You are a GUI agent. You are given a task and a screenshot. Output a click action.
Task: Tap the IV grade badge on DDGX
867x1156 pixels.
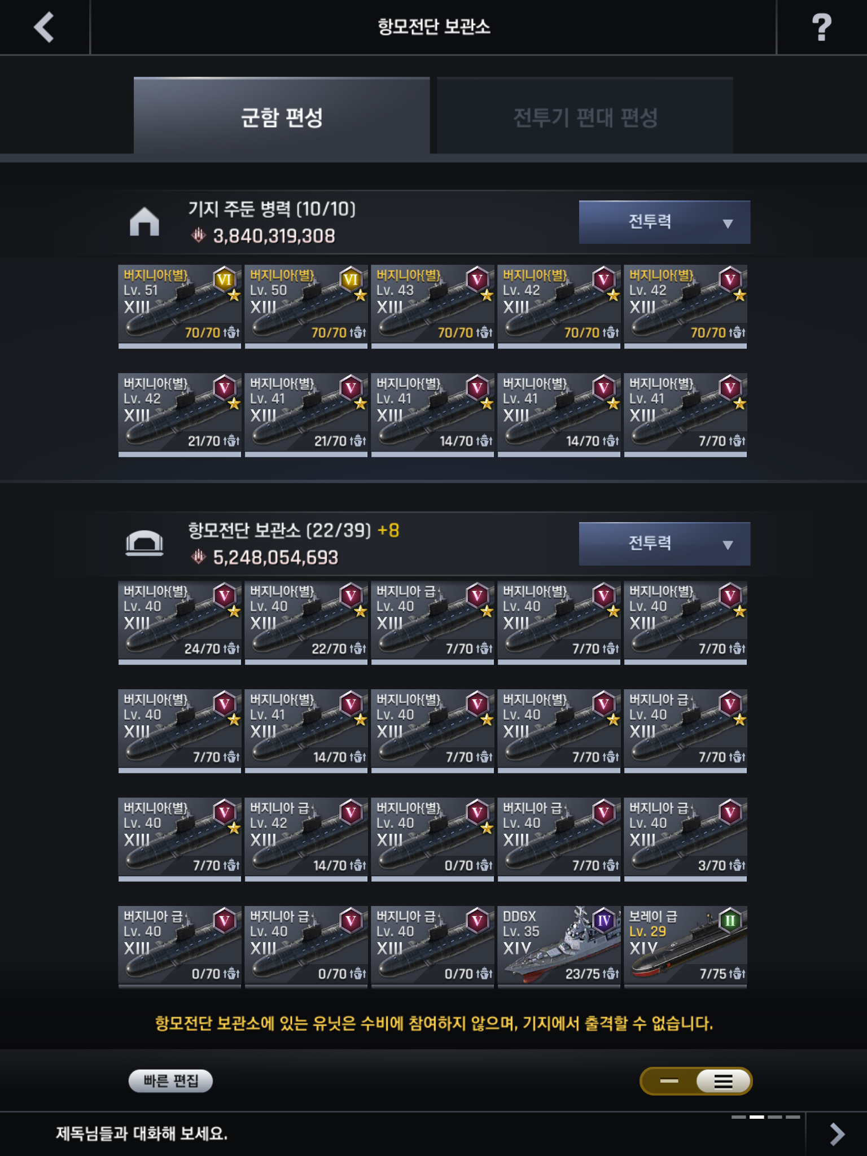coord(604,921)
